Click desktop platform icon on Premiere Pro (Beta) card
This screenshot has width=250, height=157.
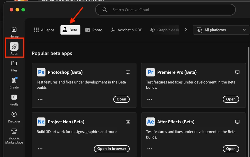(x=237, y=72)
